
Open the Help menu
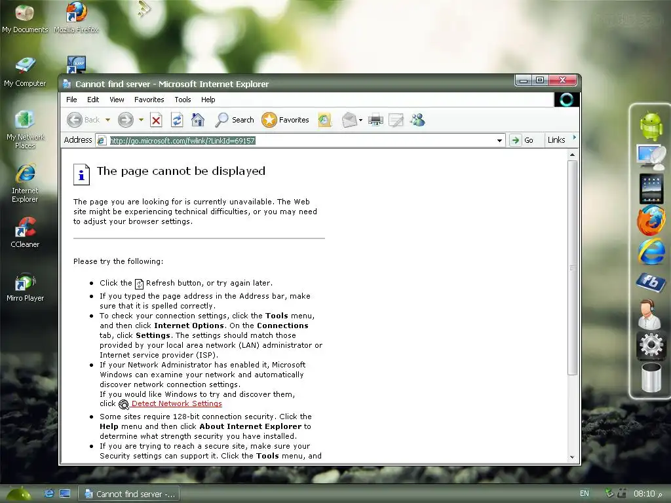click(208, 100)
